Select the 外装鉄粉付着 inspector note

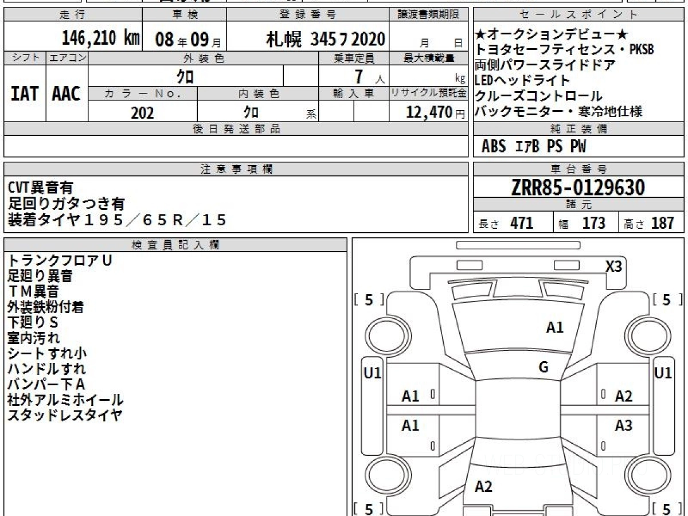pyautogui.click(x=46, y=307)
